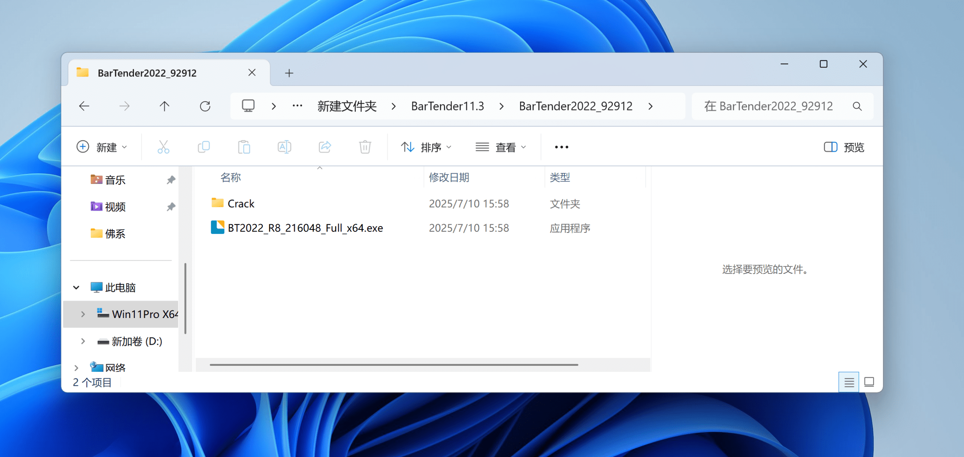Click the horizontal scrollbar in file list

coord(394,365)
